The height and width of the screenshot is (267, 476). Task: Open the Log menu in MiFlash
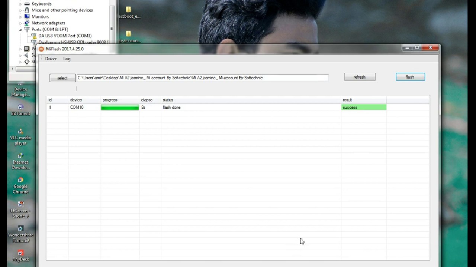67,59
